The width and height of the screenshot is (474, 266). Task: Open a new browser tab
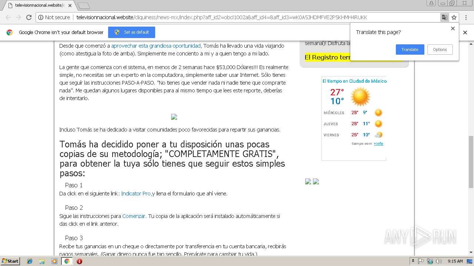(x=84, y=6)
